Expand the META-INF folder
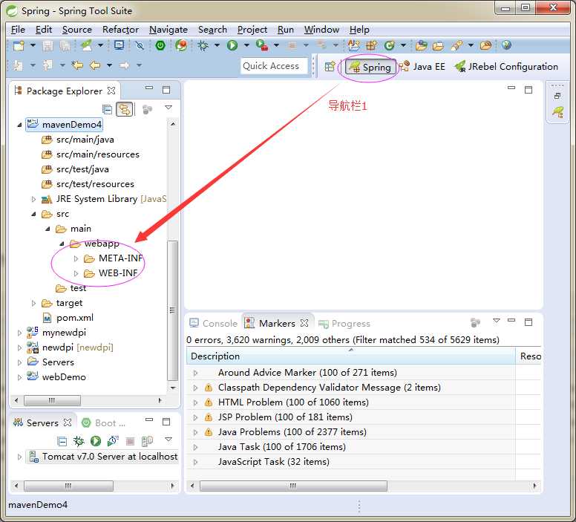The width and height of the screenshot is (576, 522). [x=76, y=259]
